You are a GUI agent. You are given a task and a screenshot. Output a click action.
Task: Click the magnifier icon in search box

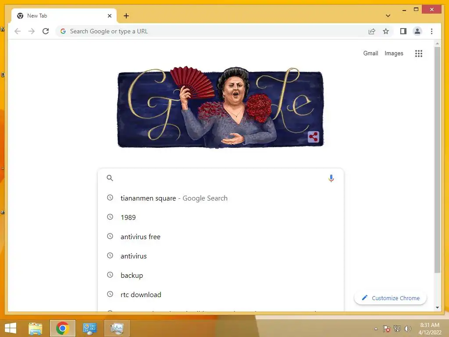click(x=110, y=178)
